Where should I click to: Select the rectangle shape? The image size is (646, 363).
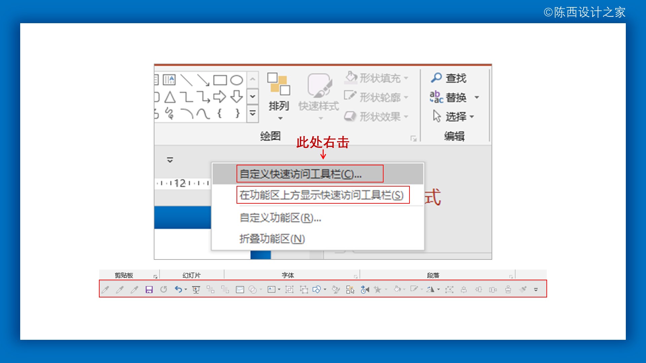(220, 80)
